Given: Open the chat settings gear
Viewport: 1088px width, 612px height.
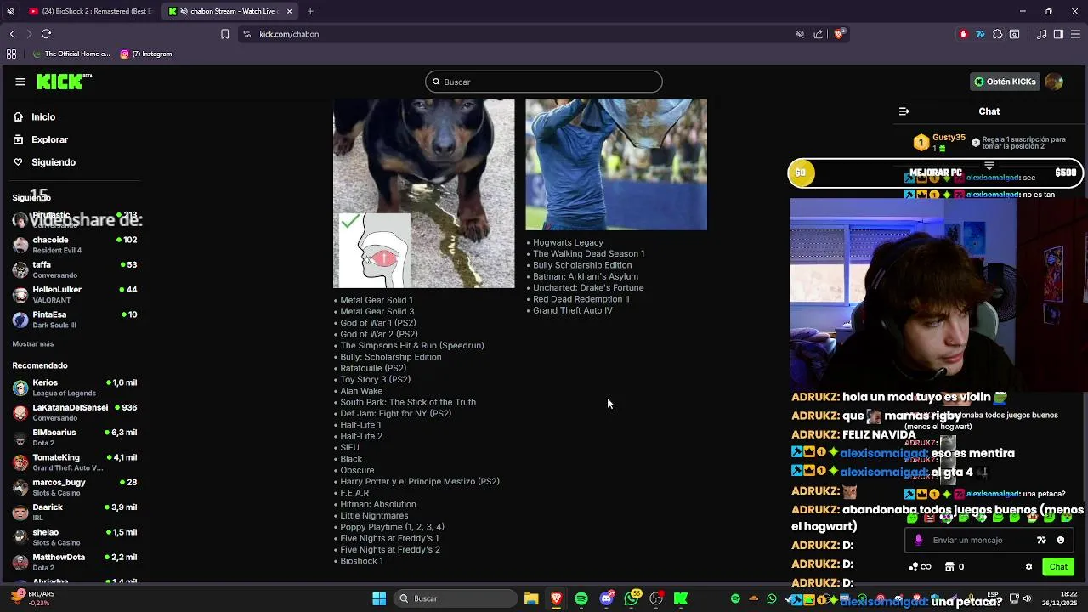Looking at the screenshot, I should tap(1028, 567).
